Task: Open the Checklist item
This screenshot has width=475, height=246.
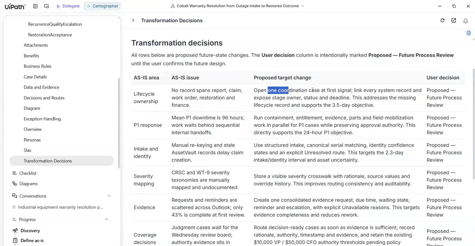Action: pyautogui.click(x=28, y=173)
